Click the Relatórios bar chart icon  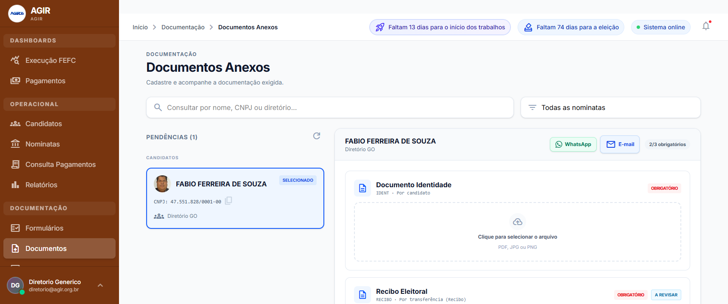point(15,185)
